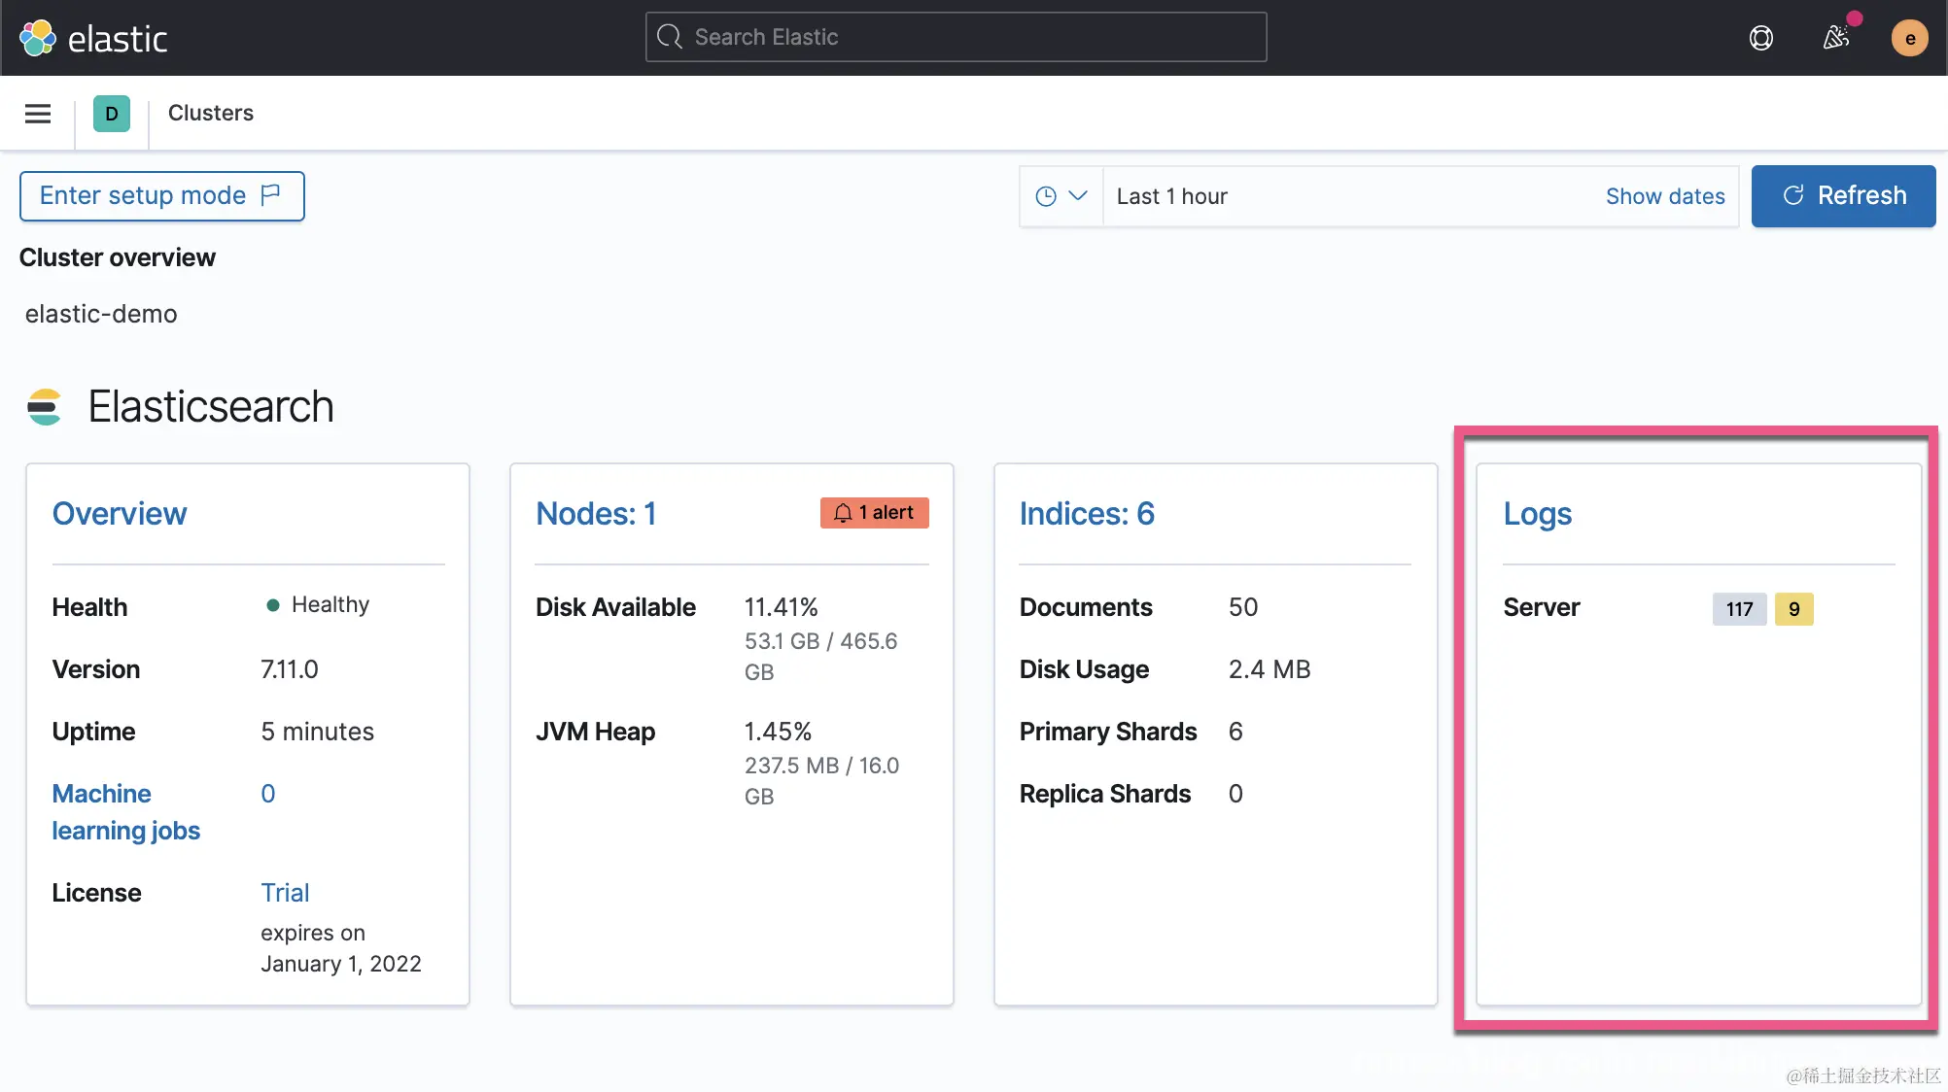Focus the Search Elastic field
1948x1092 pixels.
pos(956,37)
